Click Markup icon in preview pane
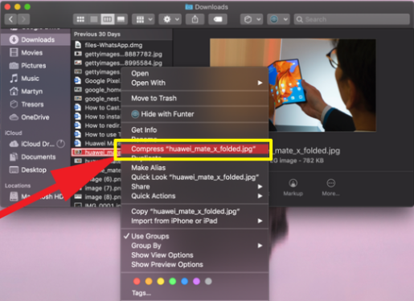Image resolution: width=414 pixels, height=301 pixels. [x=293, y=187]
